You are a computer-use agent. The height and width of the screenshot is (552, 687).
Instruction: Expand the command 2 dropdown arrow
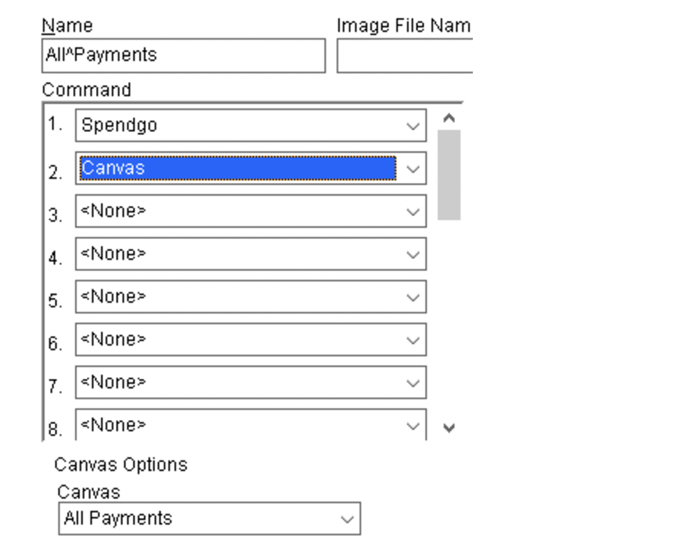[413, 169]
